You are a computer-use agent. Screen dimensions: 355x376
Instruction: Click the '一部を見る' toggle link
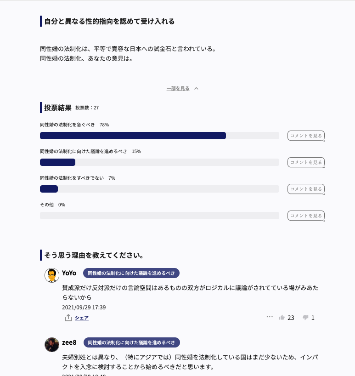pyautogui.click(x=178, y=88)
